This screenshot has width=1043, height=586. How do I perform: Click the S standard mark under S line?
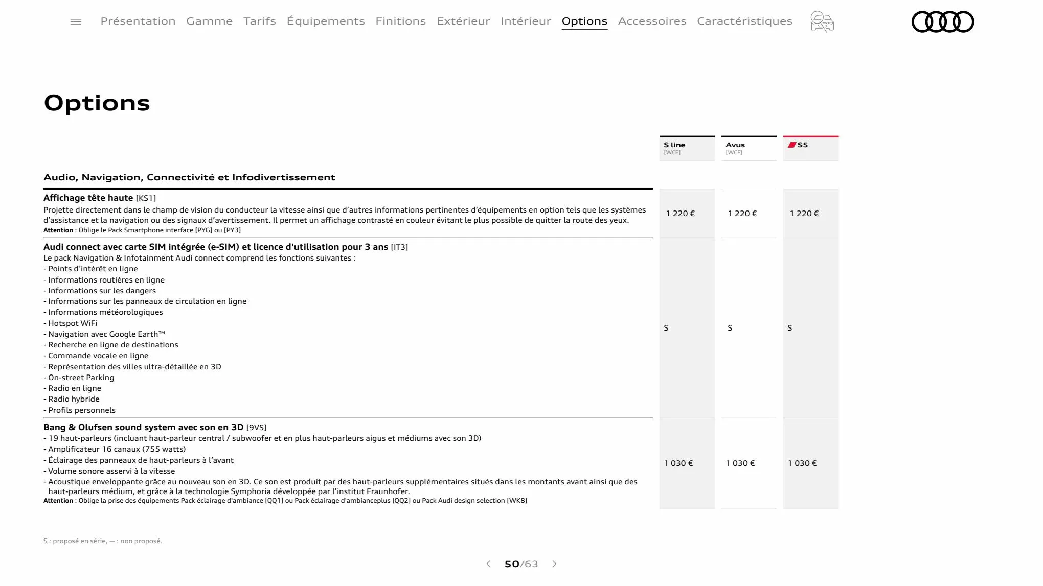pyautogui.click(x=666, y=328)
